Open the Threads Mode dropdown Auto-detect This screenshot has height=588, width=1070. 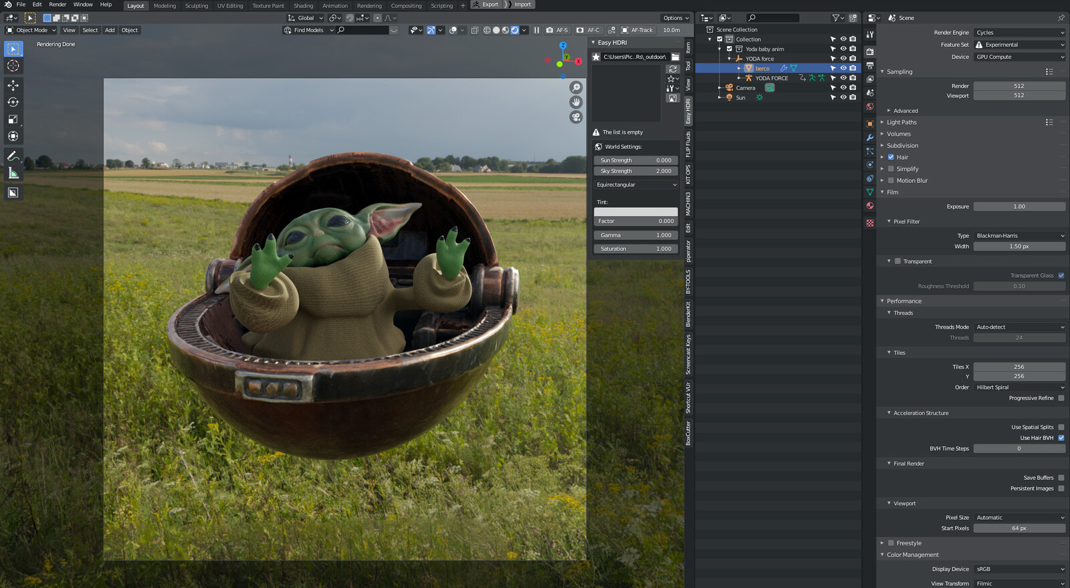pos(1019,327)
